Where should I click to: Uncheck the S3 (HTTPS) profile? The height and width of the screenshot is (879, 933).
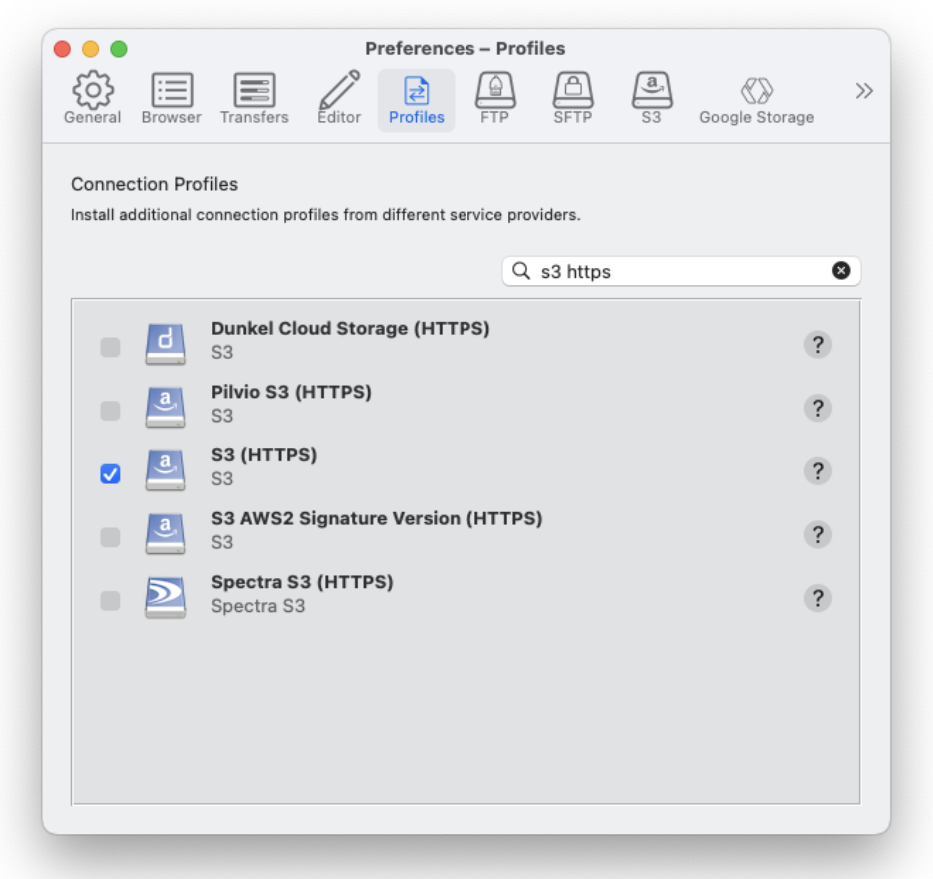point(110,474)
